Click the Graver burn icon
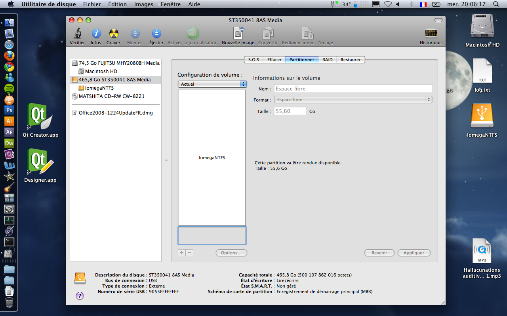The width and height of the screenshot is (507, 316). point(114,34)
